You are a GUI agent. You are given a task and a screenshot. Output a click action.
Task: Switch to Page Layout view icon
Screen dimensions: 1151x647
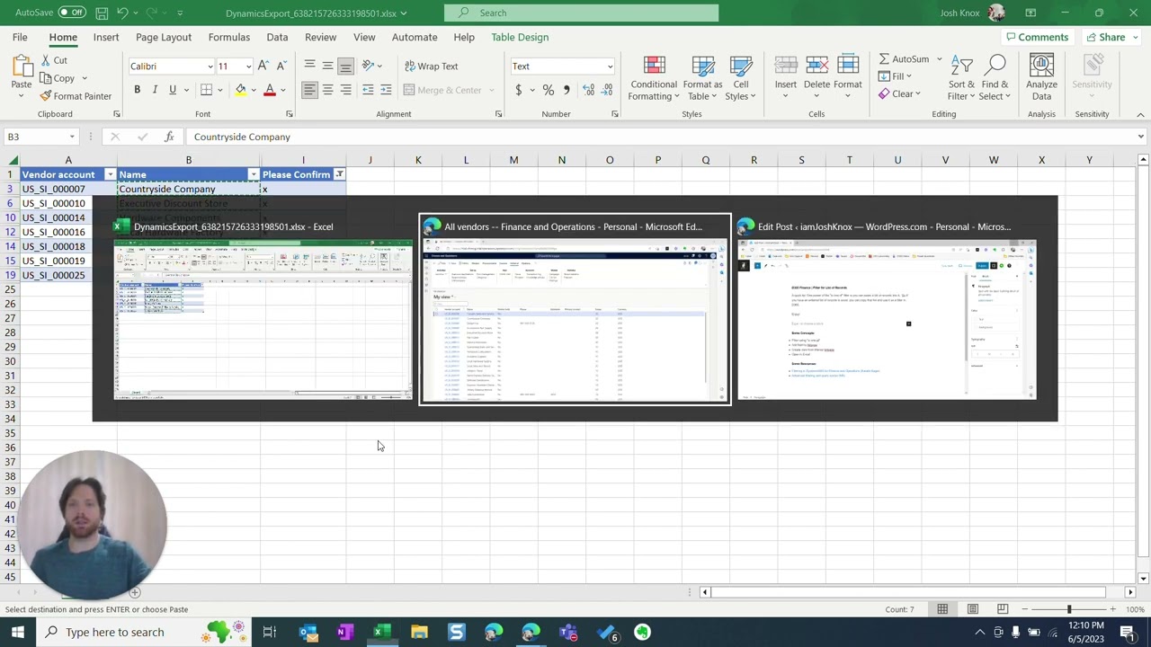click(x=972, y=609)
